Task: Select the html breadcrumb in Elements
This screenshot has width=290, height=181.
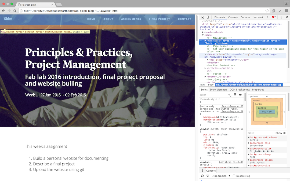Action: pos(203,84)
